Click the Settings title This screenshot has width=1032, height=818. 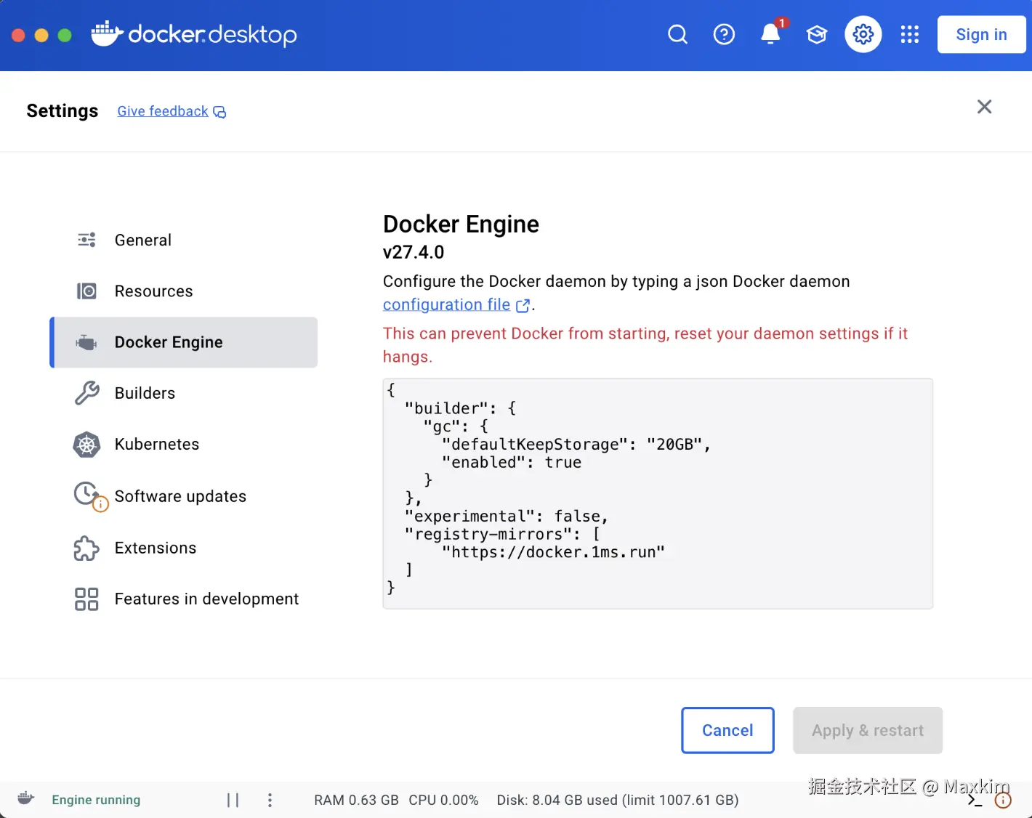point(62,110)
